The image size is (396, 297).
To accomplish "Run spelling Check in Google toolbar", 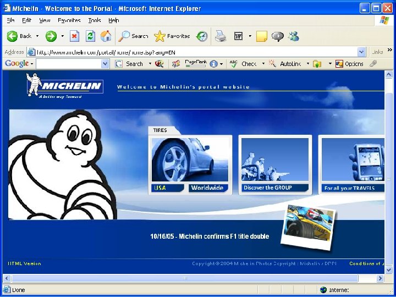I will coord(243,64).
